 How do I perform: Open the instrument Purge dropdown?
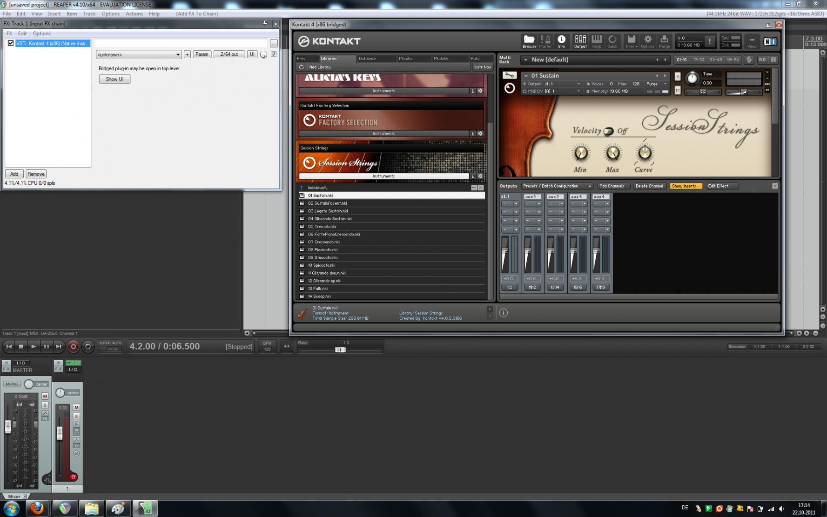(x=657, y=84)
